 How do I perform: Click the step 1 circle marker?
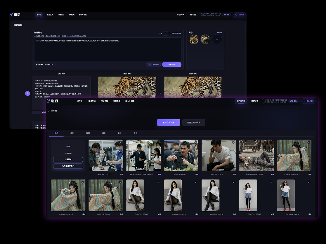28,93
